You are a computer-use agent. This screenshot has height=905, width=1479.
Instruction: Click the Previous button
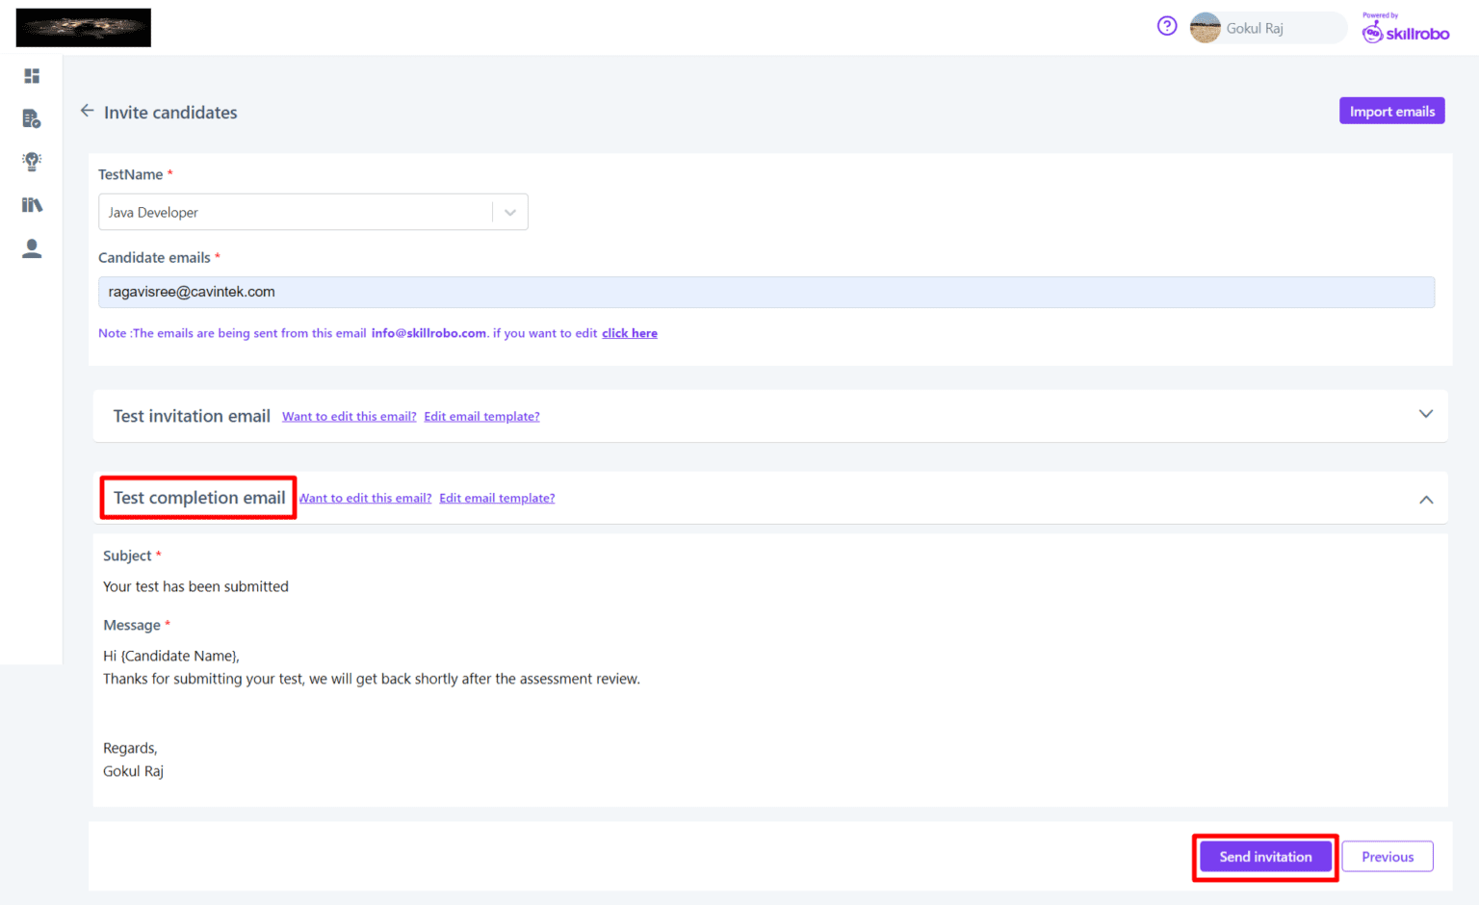1387,856
